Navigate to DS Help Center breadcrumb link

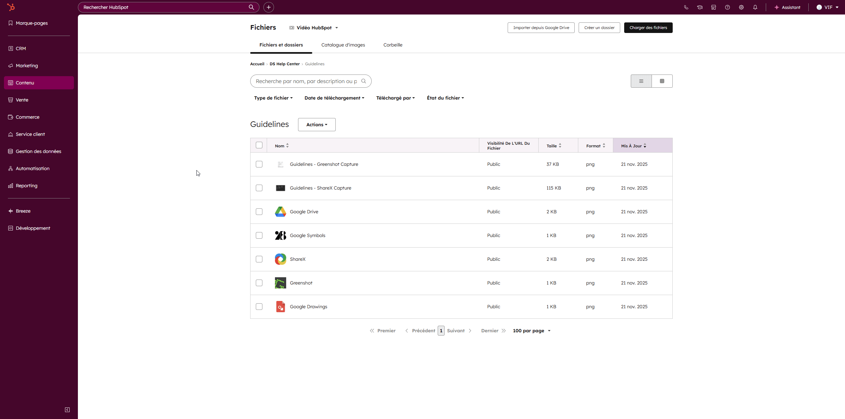click(x=284, y=64)
